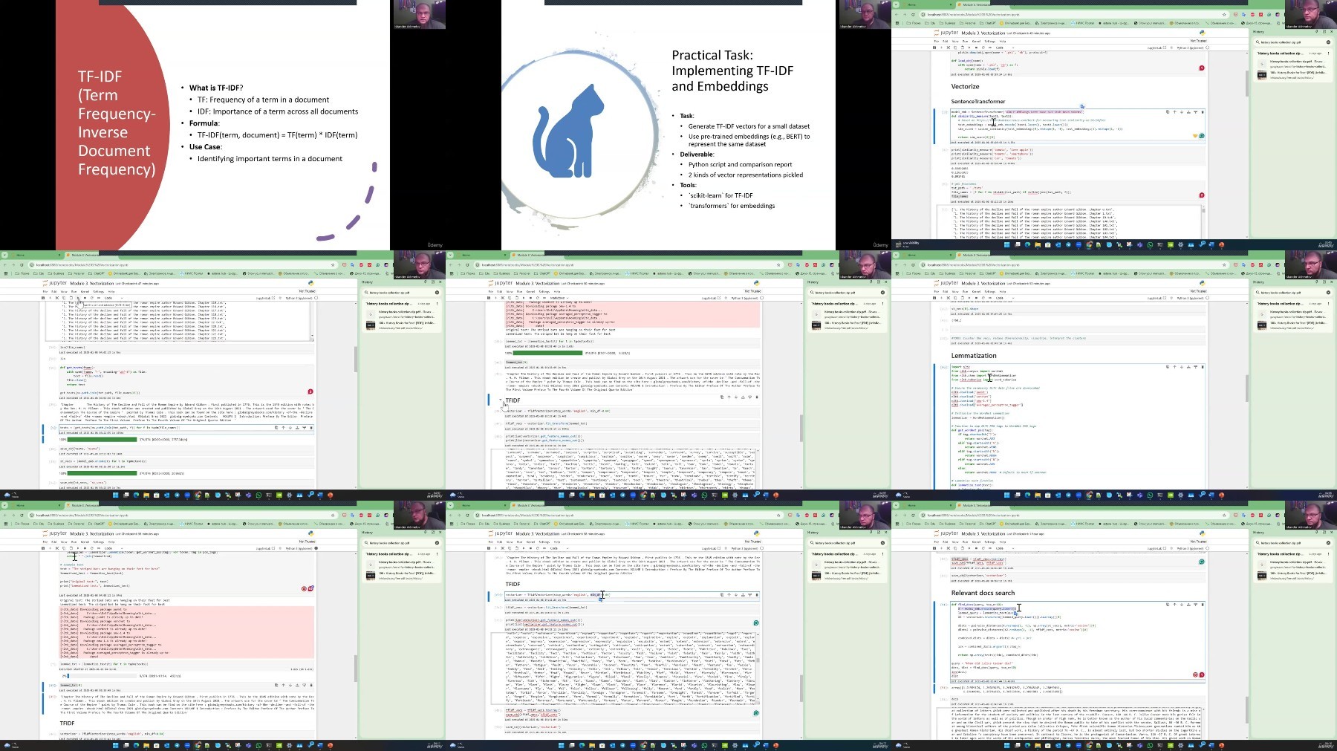
Task: Duplicate the Lemmatization import cell via its toolbar
Action: point(1168,367)
